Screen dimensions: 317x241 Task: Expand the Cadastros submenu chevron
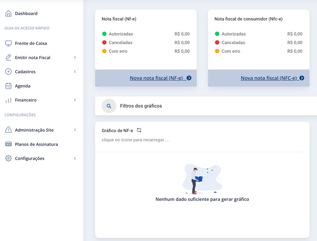click(75, 71)
